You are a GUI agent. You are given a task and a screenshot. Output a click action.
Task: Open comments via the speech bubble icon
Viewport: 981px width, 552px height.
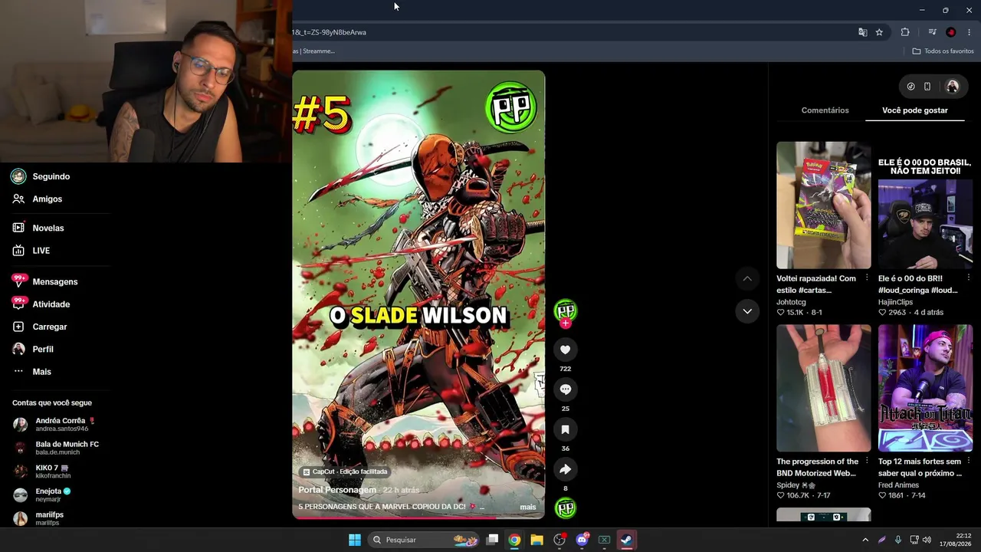click(x=565, y=389)
